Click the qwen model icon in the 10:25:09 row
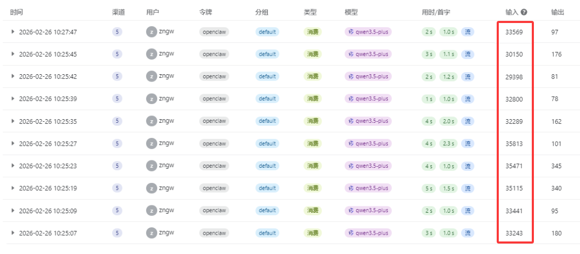This screenshot has height=254, width=580. coord(351,211)
